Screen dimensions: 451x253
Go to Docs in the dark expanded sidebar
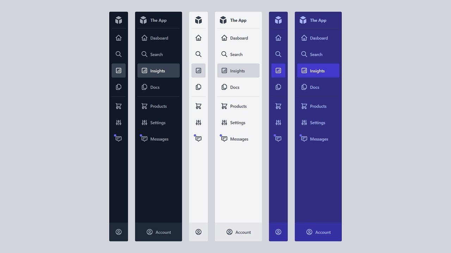click(159, 87)
